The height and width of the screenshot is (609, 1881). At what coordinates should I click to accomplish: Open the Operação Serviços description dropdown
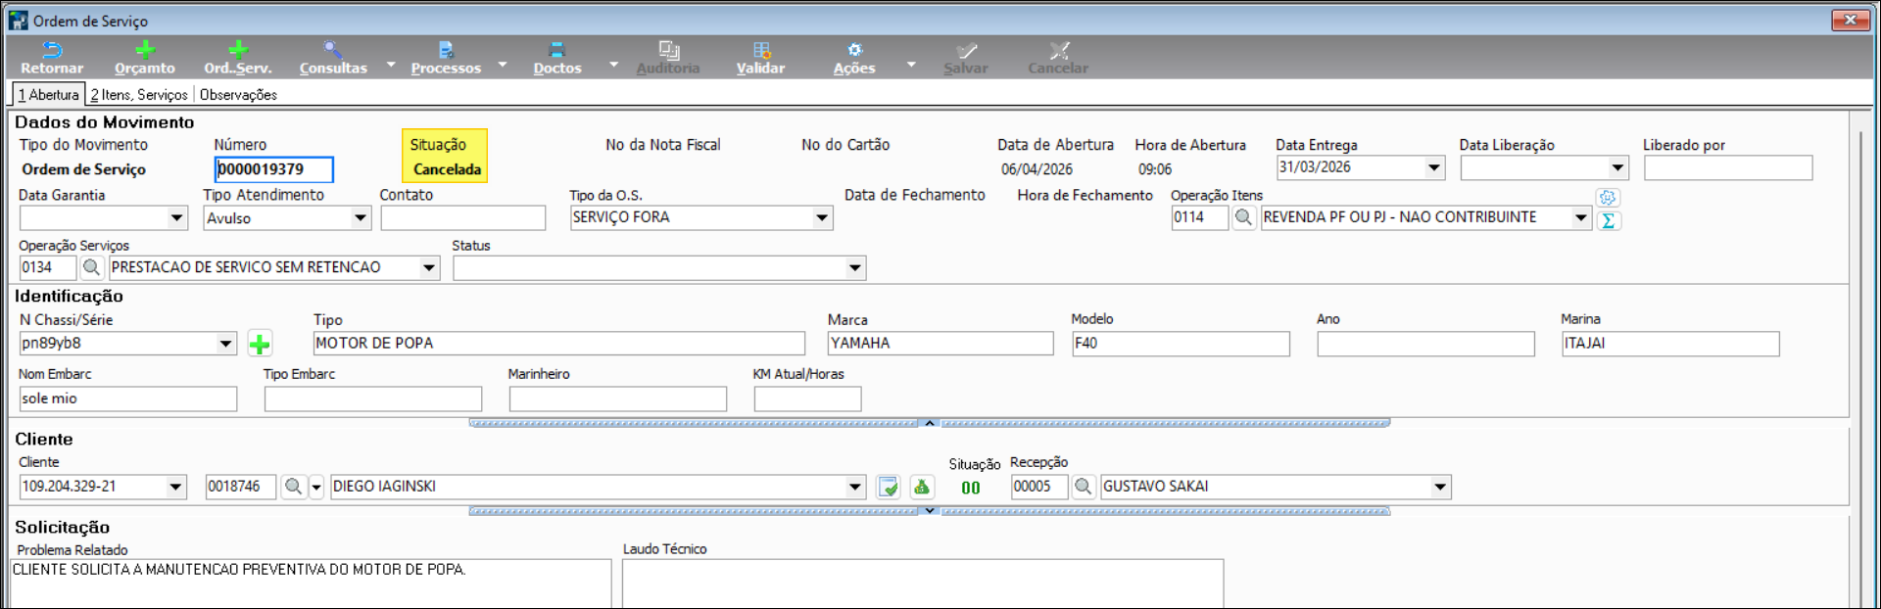429,267
